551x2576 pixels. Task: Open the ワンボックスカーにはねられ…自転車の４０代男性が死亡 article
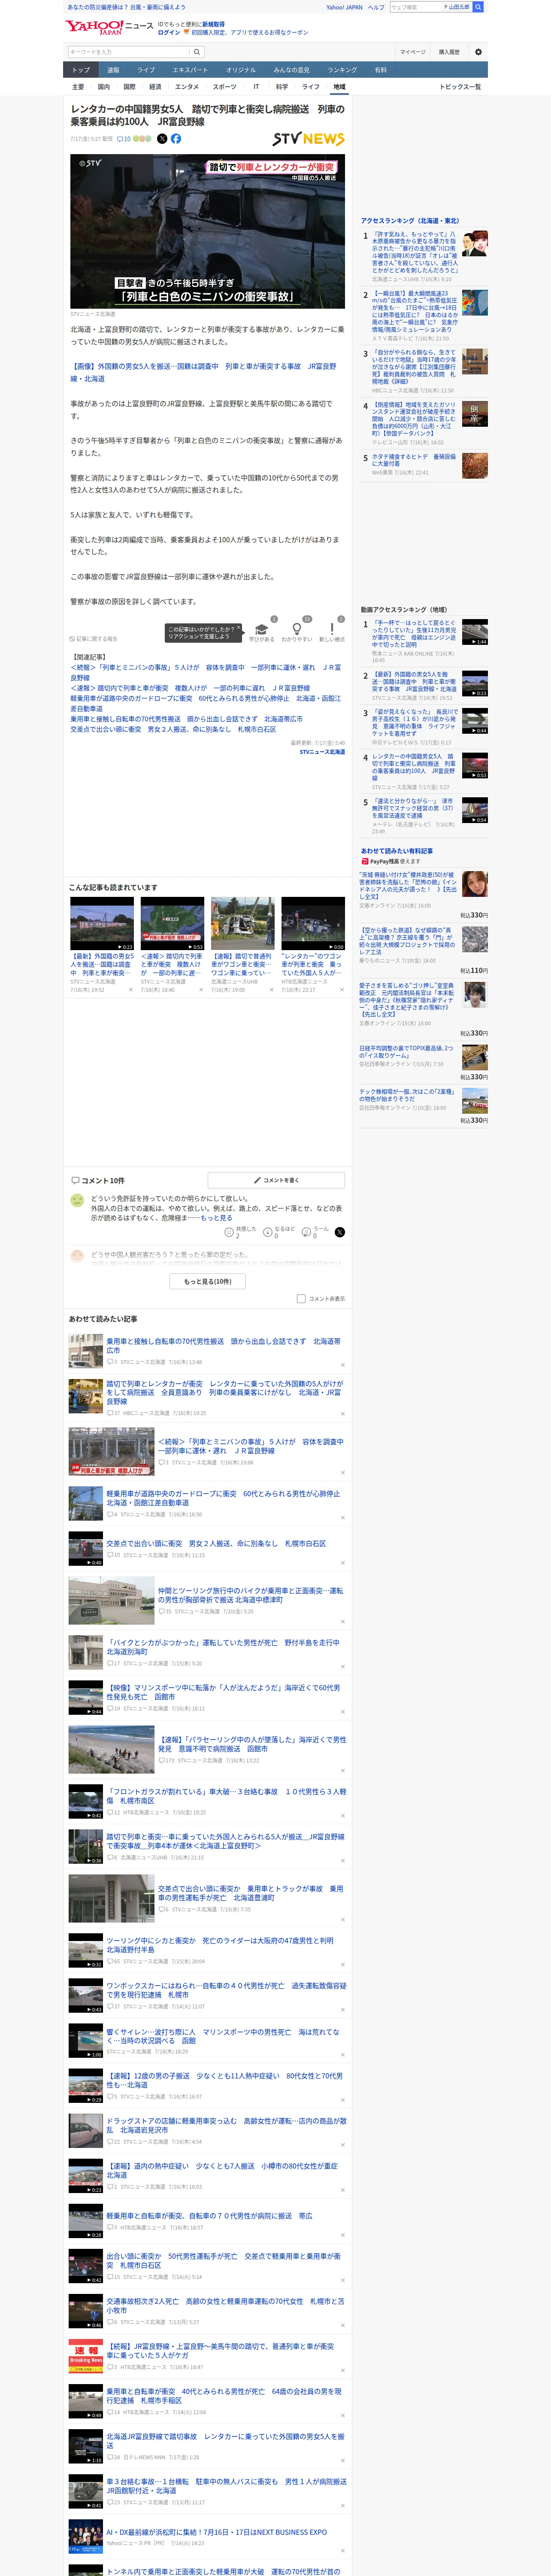point(227,1990)
